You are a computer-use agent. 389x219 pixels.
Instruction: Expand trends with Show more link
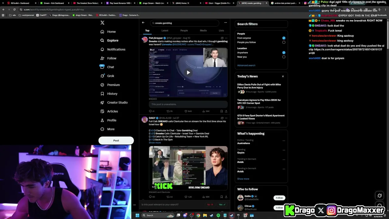[243, 179]
